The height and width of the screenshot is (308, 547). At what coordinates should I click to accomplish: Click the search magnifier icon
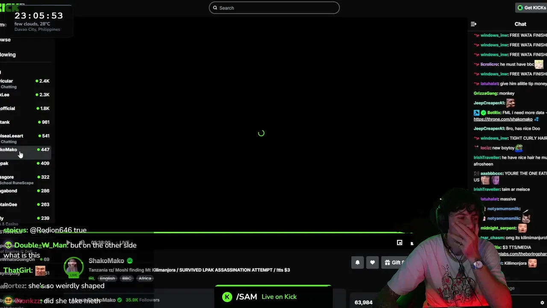pos(215,8)
